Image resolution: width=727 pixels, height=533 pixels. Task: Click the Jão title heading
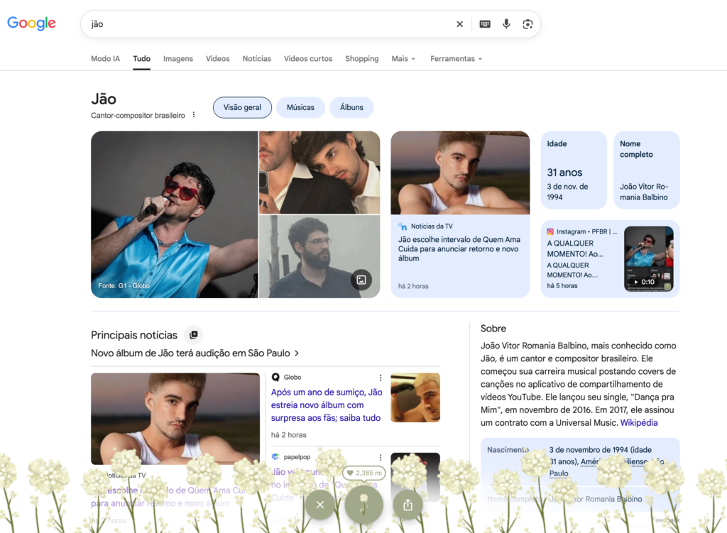104,99
